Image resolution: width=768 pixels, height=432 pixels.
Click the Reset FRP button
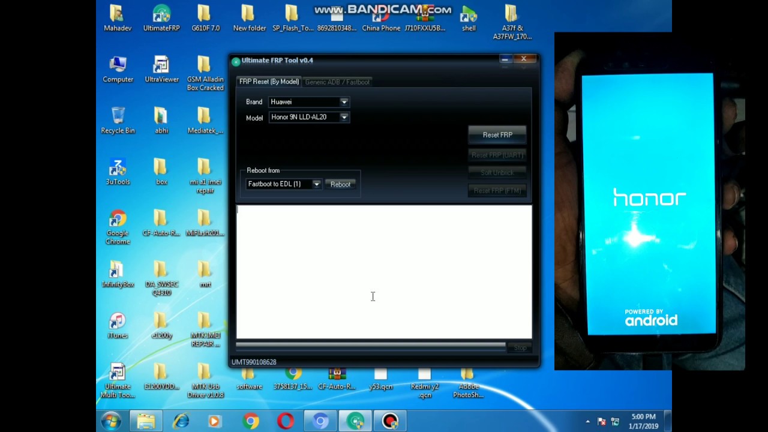pyautogui.click(x=497, y=135)
